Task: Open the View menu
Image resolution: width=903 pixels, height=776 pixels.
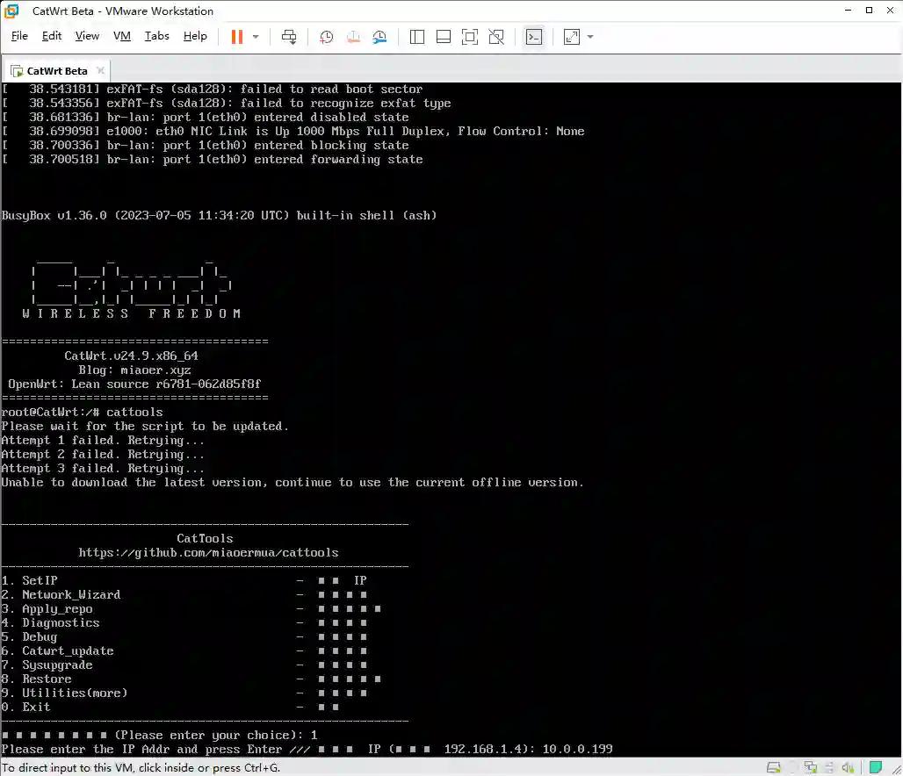Action: coord(87,36)
